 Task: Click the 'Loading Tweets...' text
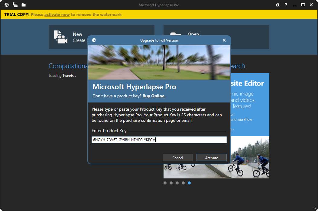(x=62, y=75)
